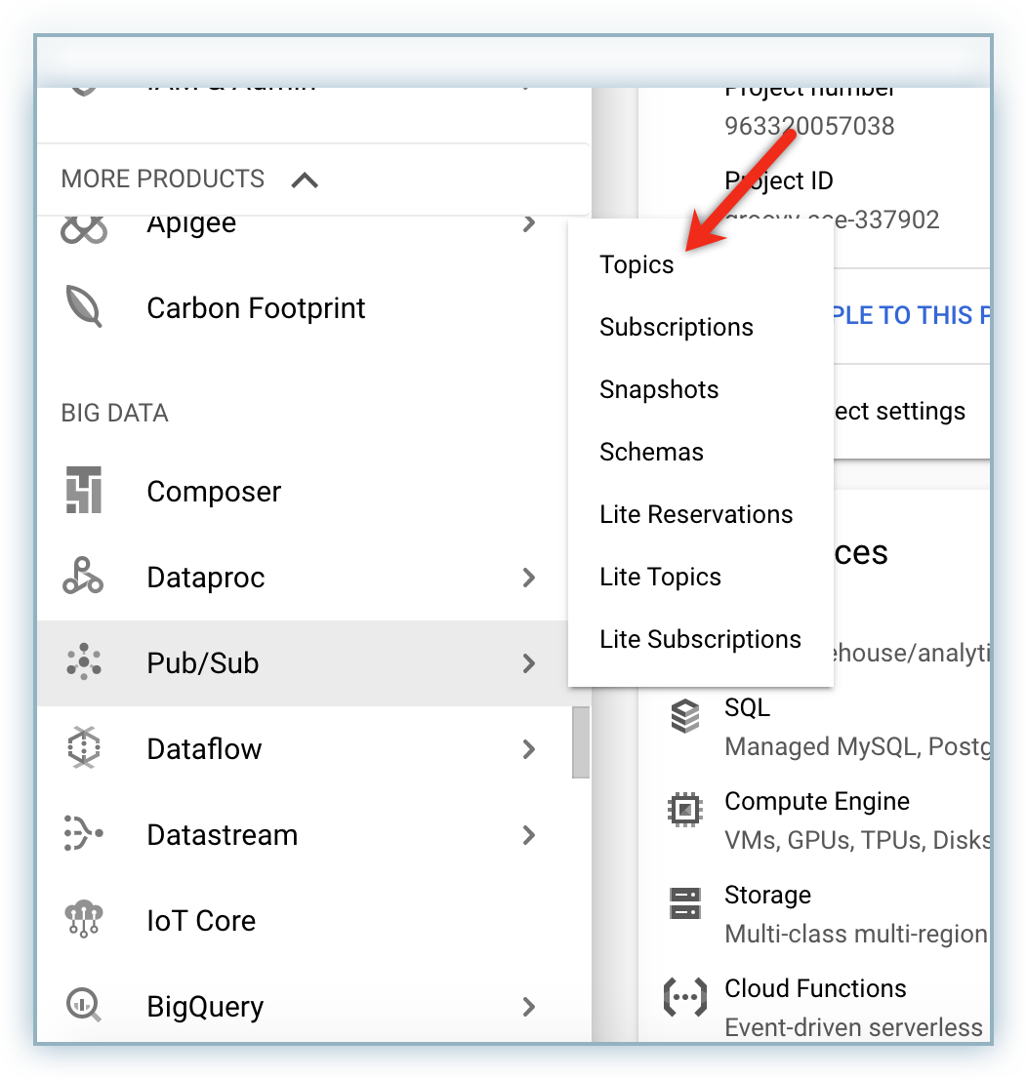
Task: Click the Compute Engine chip icon
Action: pyautogui.click(x=685, y=809)
